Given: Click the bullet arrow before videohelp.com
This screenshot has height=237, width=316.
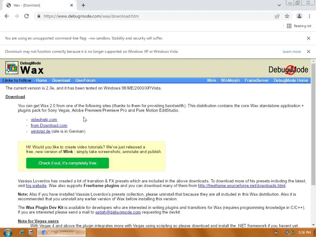Looking at the screenshot, I should click(x=27, y=120).
